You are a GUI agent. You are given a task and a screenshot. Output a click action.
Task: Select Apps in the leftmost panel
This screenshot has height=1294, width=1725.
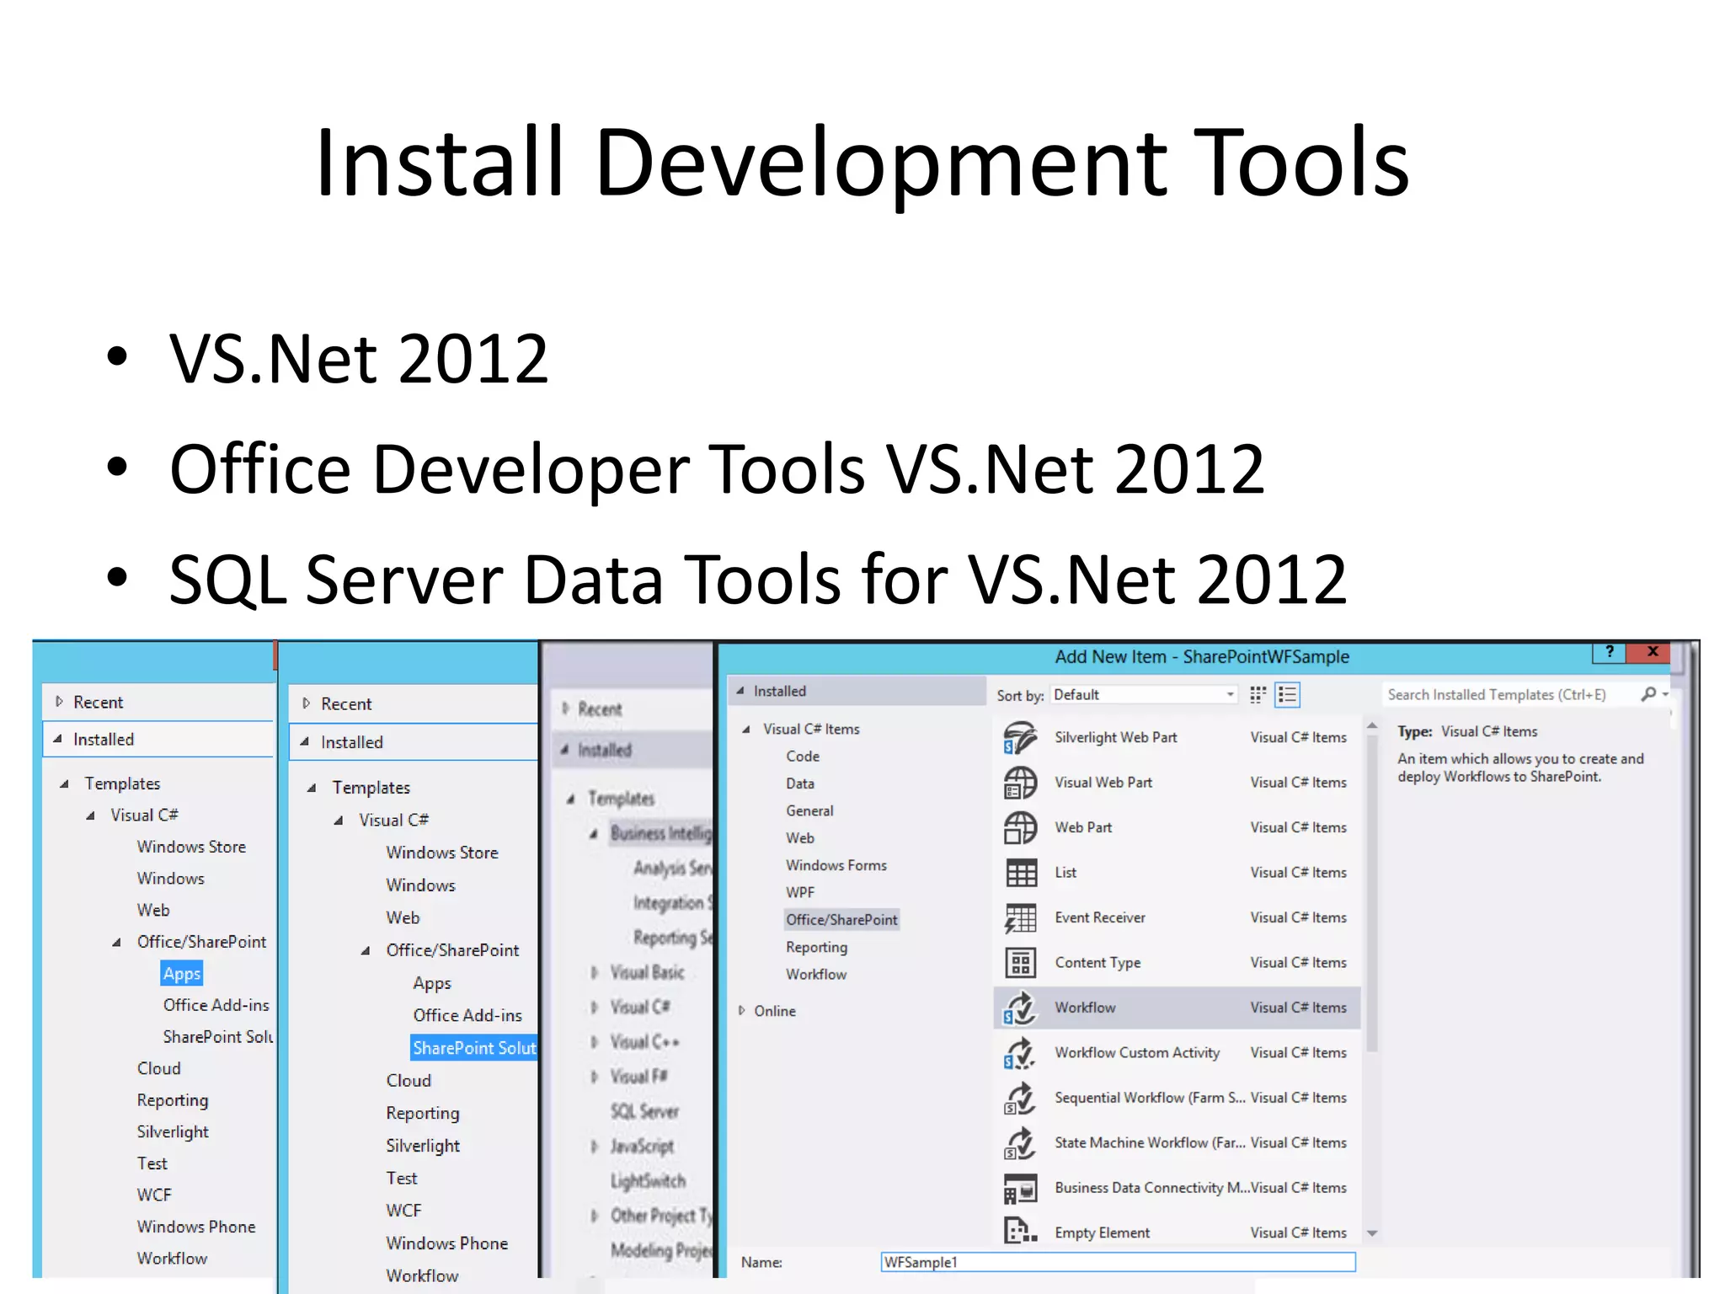[182, 974]
